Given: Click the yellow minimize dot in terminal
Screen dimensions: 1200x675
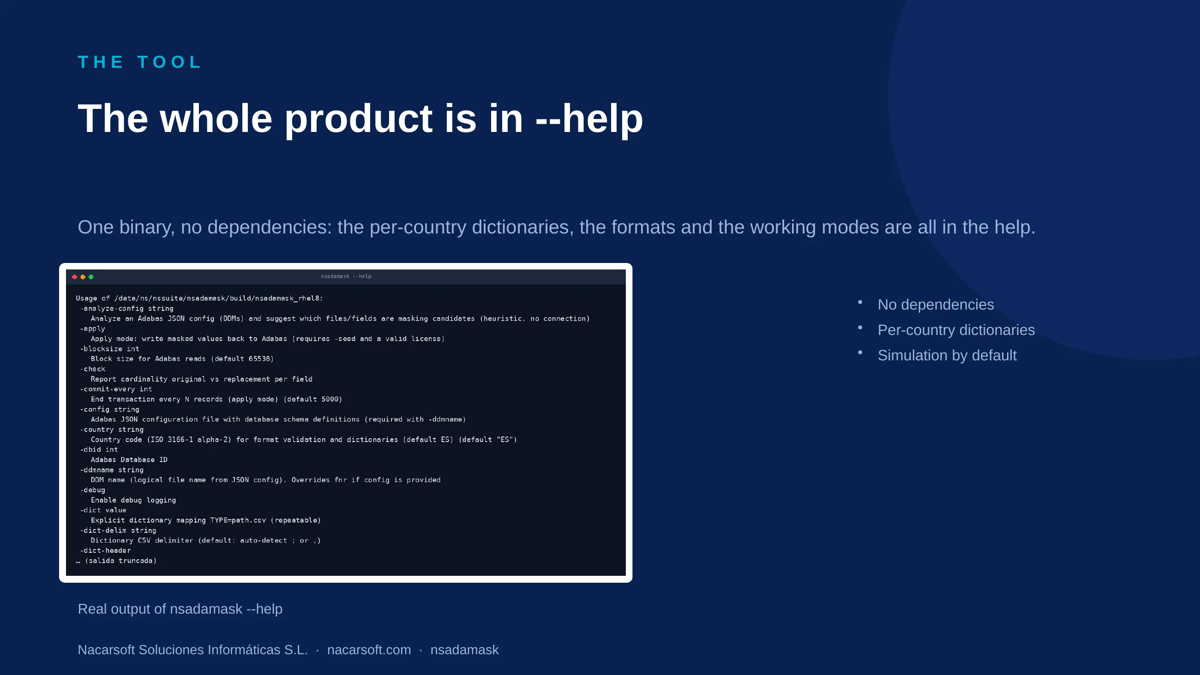Looking at the screenshot, I should click(x=83, y=277).
